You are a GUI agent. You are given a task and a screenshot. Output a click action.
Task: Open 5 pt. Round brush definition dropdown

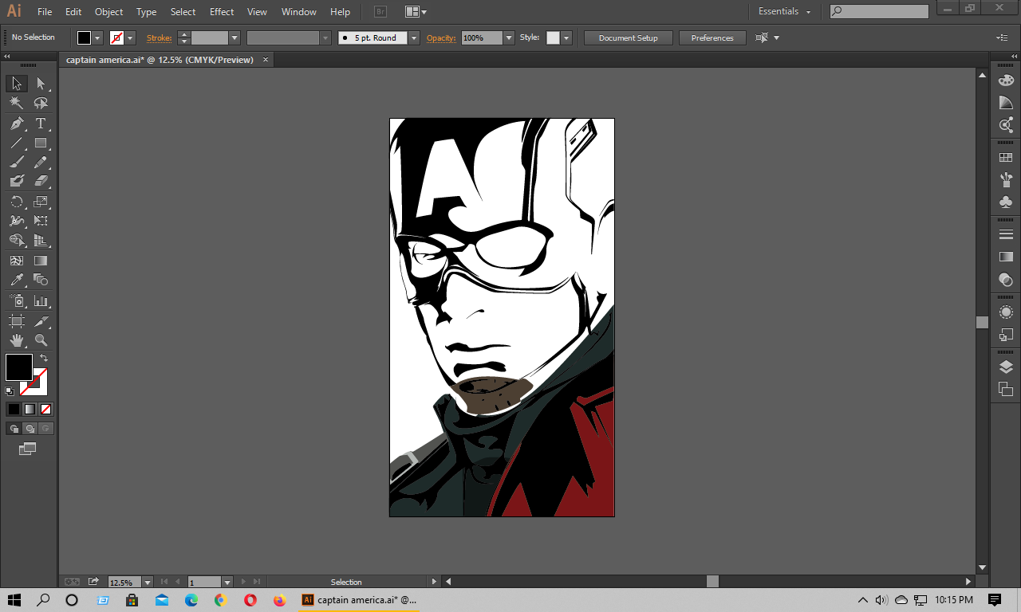click(414, 37)
